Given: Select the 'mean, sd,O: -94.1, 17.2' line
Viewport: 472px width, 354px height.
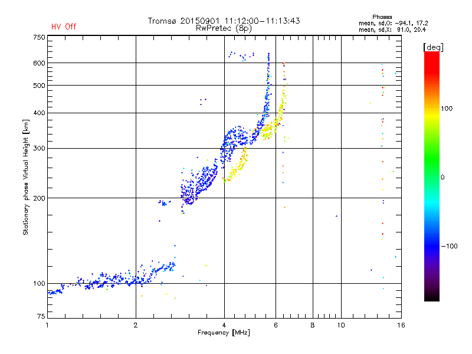Looking at the screenshot, I should click(393, 23).
